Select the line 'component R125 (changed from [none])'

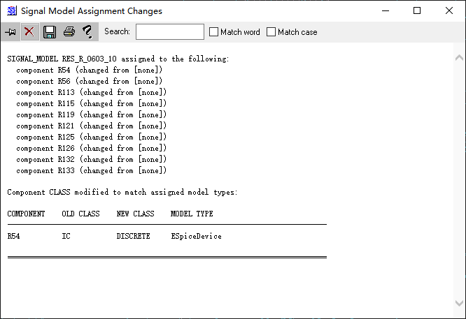tap(91, 138)
